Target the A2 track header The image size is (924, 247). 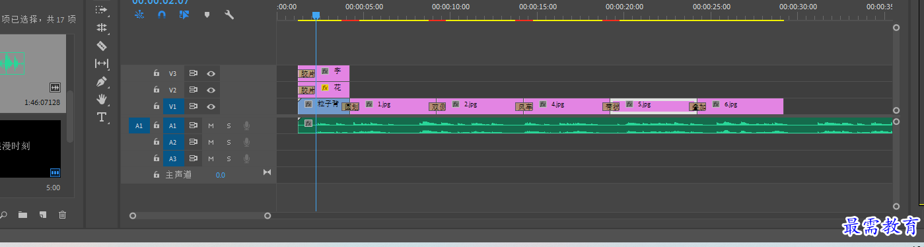(172, 142)
